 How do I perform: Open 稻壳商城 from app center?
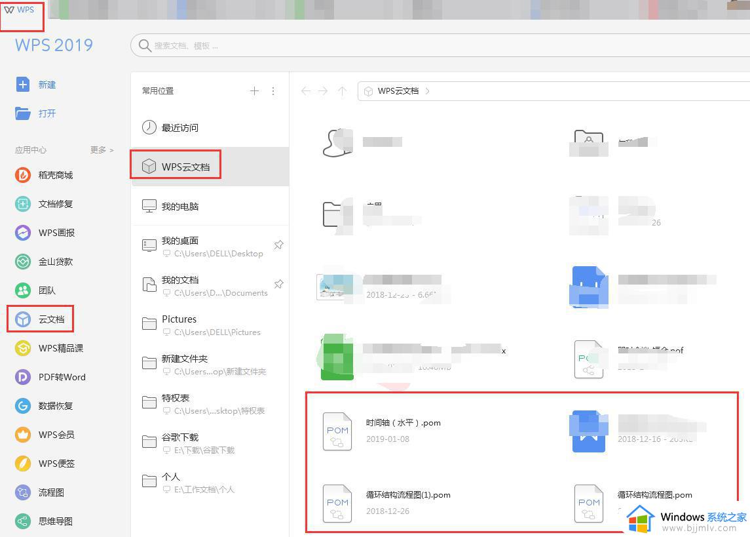tap(44, 175)
